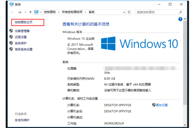Refresh the page with the refresh icon

tap(129, 12)
